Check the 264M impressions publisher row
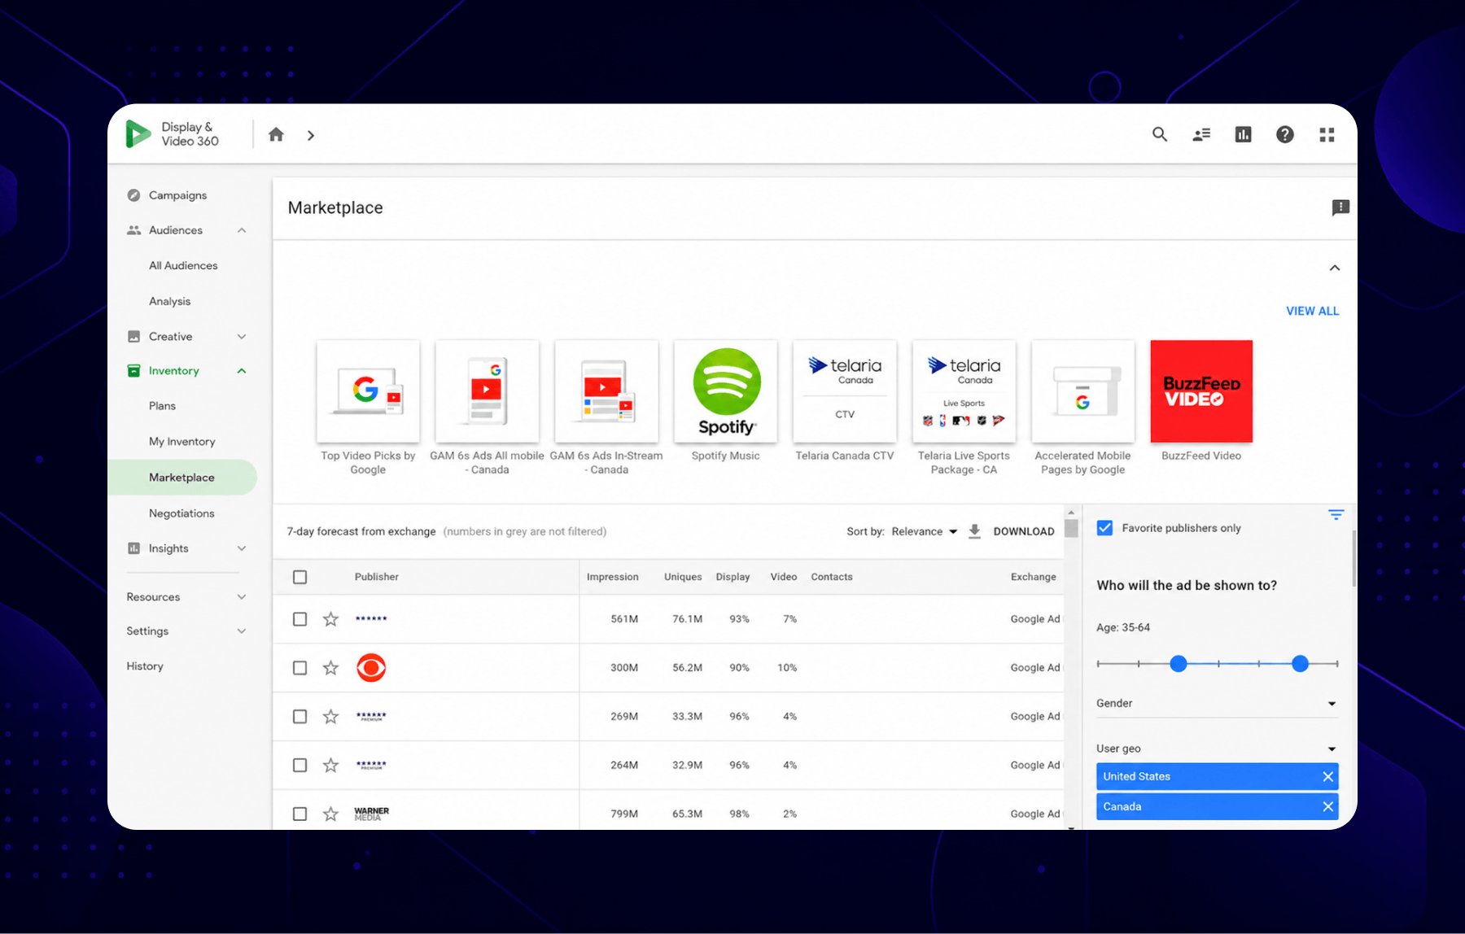1465x934 pixels. [x=300, y=766]
